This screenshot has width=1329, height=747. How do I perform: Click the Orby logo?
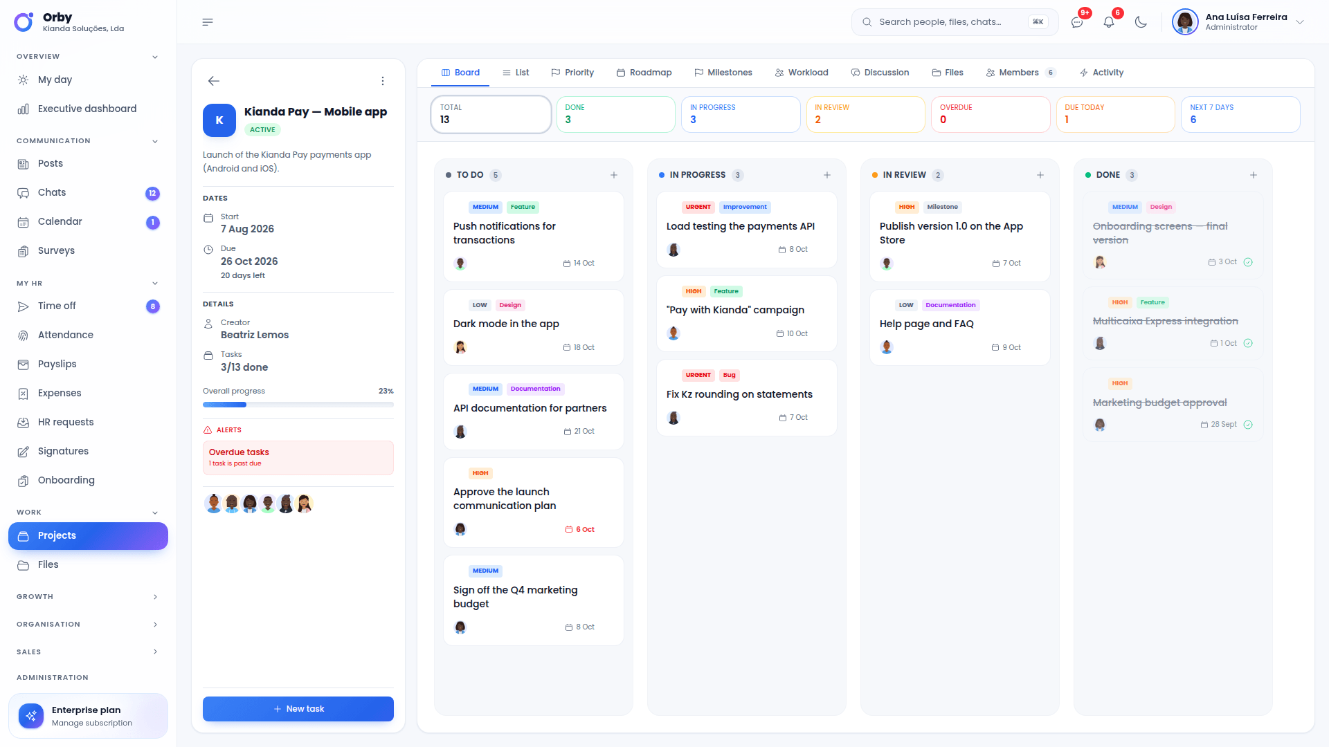point(24,22)
